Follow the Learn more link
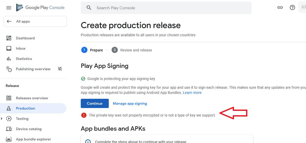Image resolution: width=306 pixels, height=143 pixels. (x=192, y=93)
